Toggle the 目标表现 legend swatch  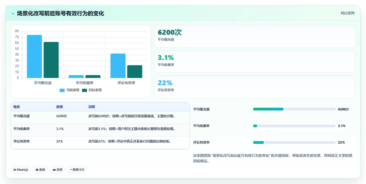pos(84,90)
